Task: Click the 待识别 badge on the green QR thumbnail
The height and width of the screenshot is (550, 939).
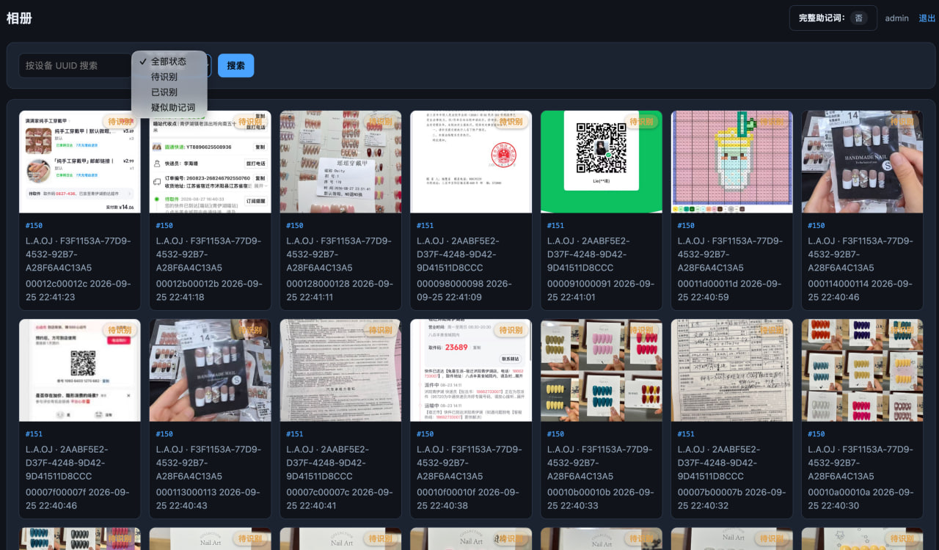Action: click(641, 122)
